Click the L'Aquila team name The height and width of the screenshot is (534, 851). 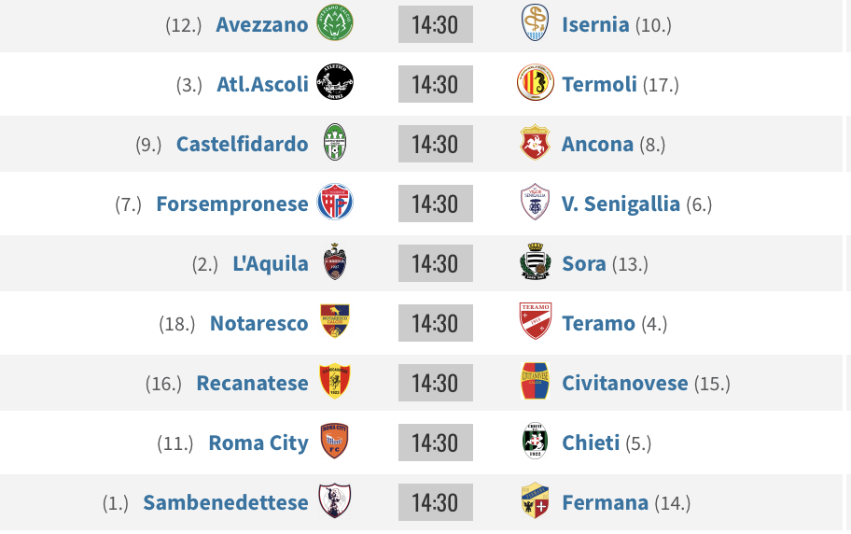(271, 263)
